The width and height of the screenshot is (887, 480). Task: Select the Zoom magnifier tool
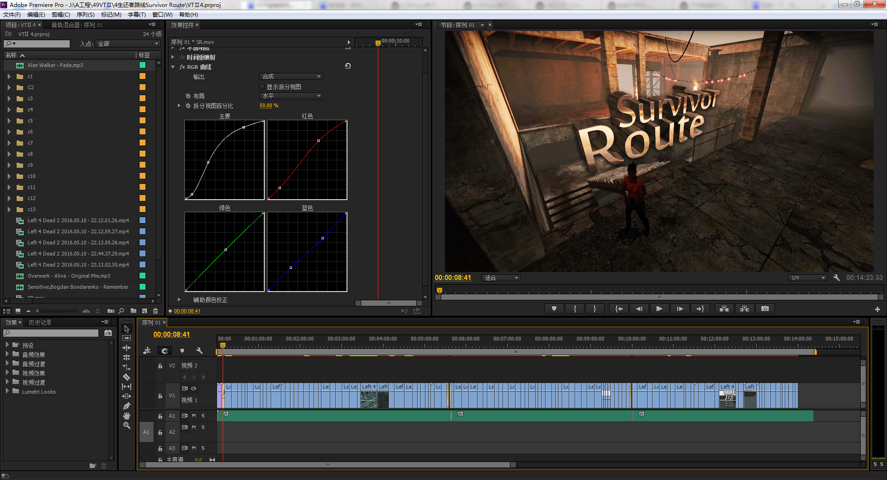pos(127,425)
